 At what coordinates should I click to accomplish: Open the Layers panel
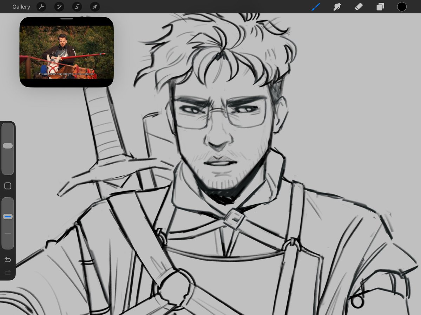pyautogui.click(x=380, y=7)
